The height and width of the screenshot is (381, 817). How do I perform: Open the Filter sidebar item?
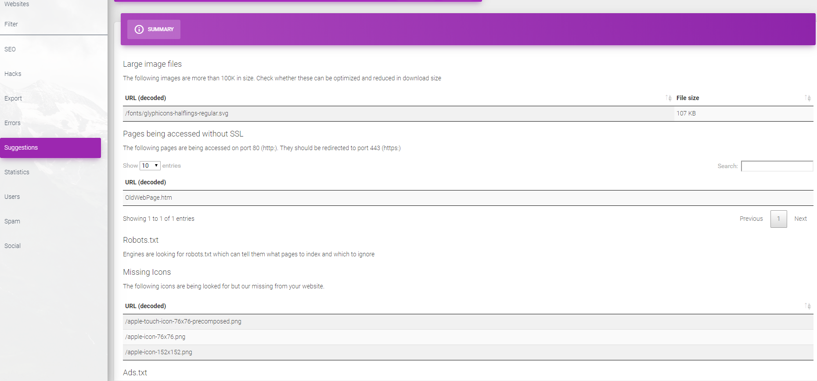(11, 24)
